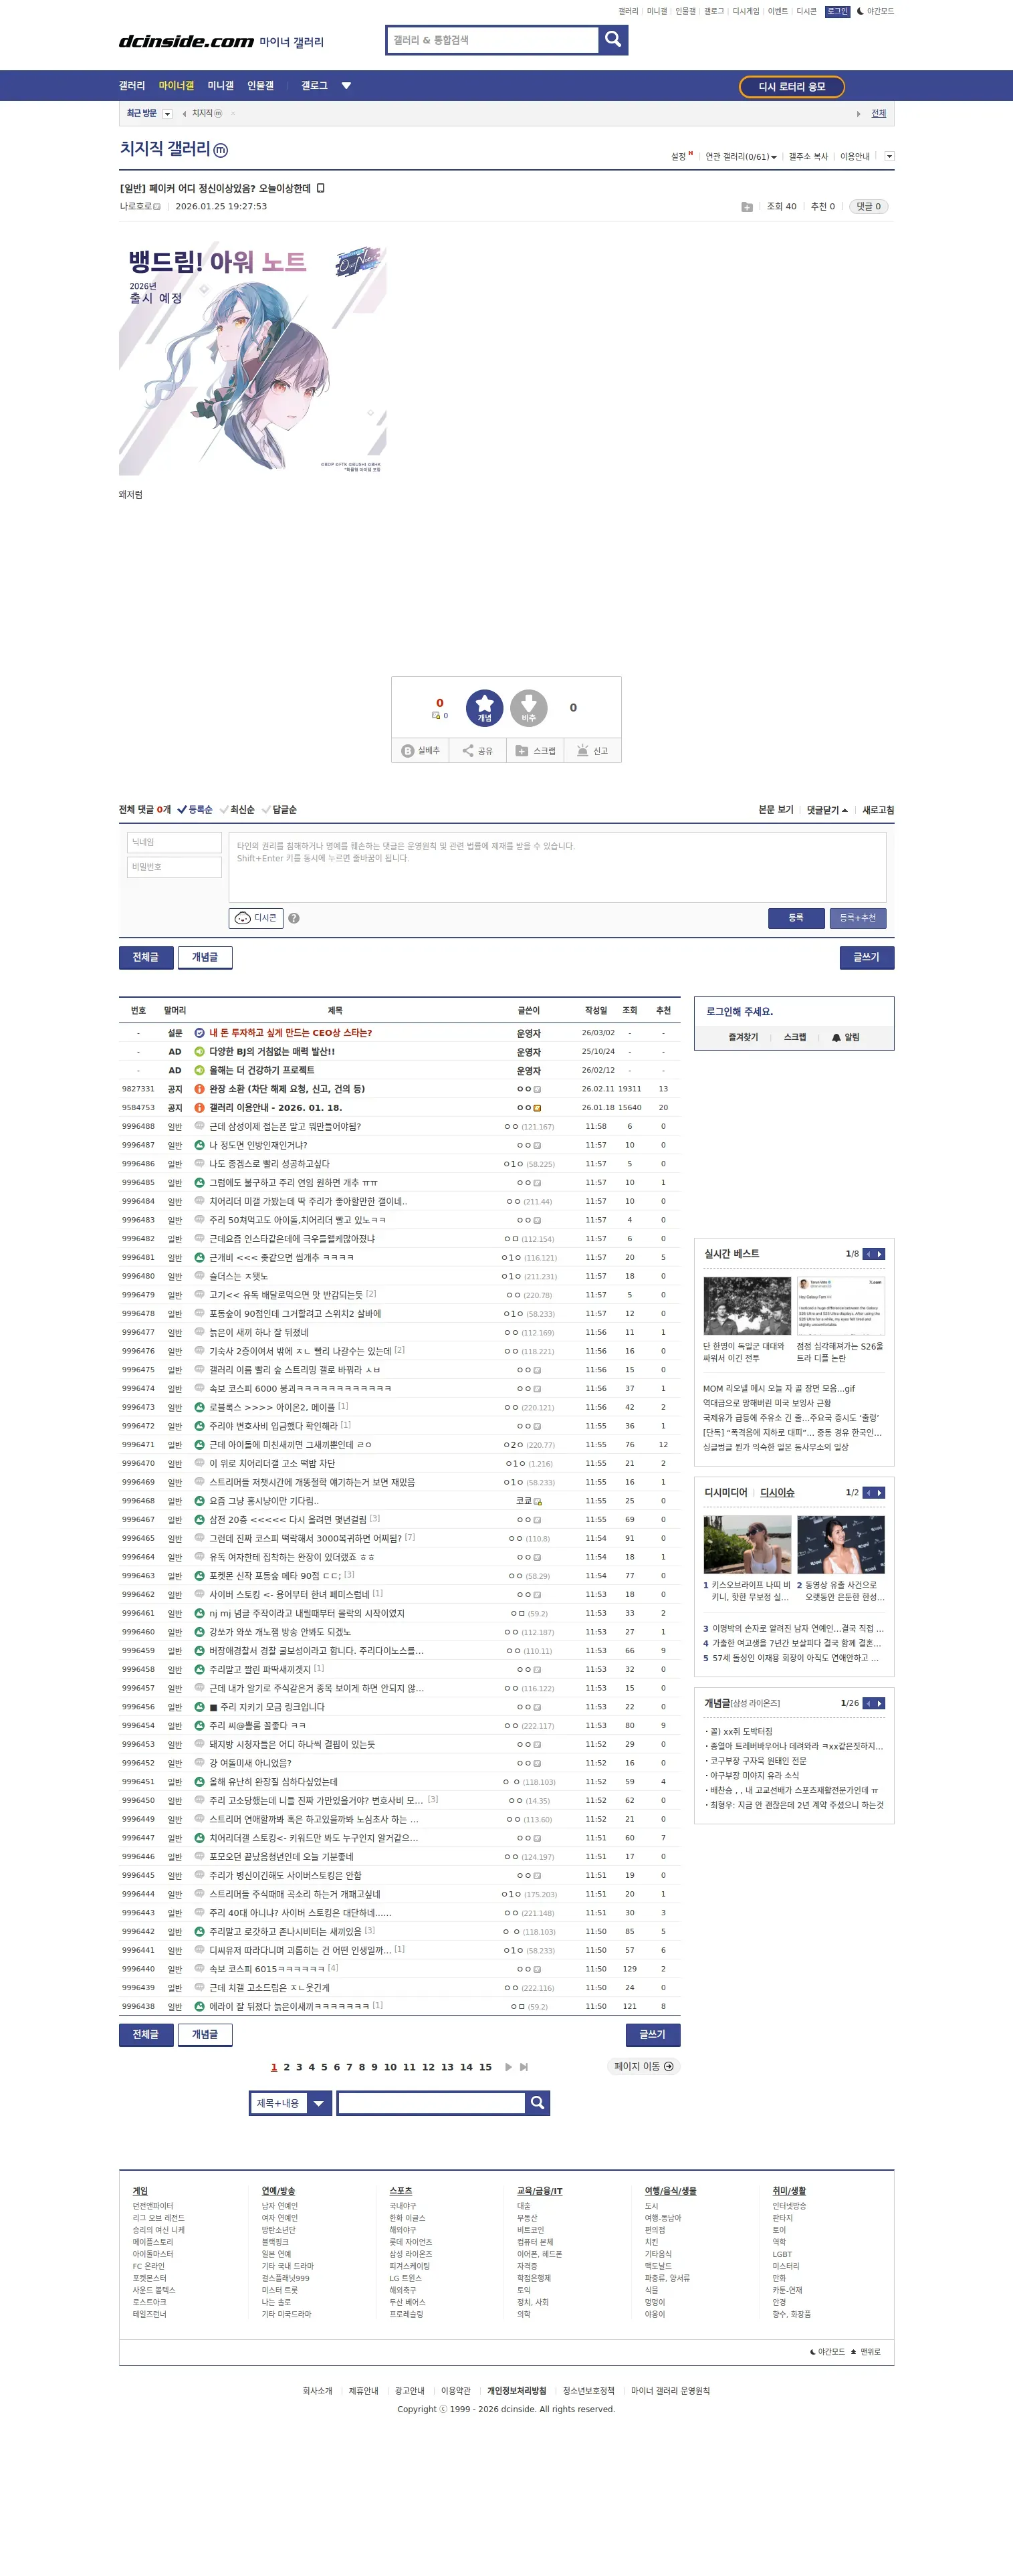Open the 디시콘 emoticon picker
The image size is (1013, 2576).
tap(256, 918)
